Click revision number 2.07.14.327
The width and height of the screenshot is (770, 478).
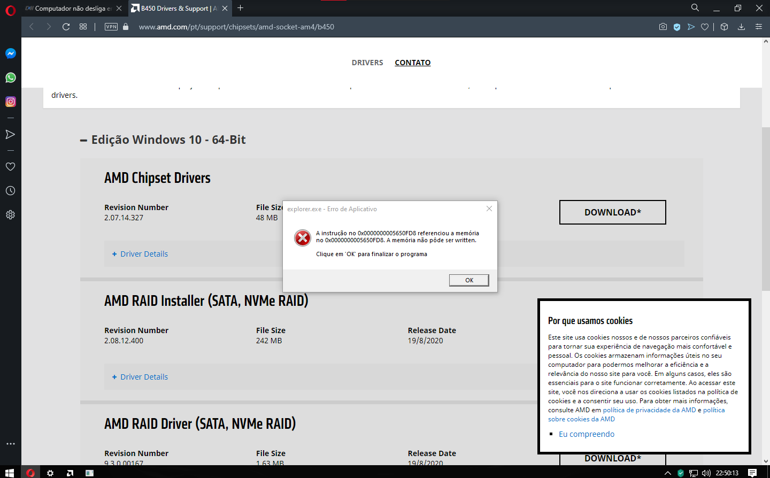coord(124,218)
